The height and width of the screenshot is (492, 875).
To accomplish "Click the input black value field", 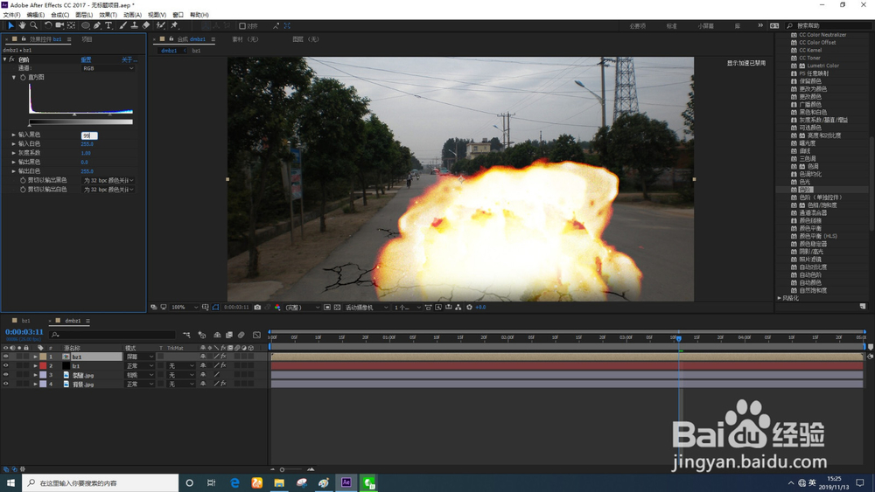I will coord(89,135).
